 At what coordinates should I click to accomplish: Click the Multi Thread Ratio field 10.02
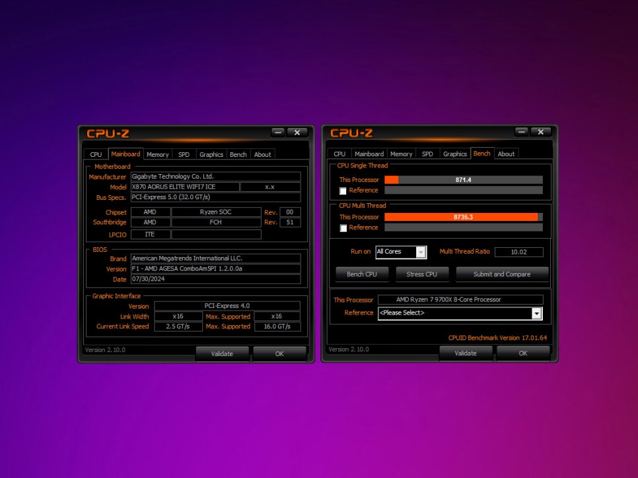tap(518, 252)
